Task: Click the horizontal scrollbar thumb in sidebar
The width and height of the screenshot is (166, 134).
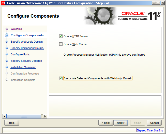Action: pyautogui.click(x=24, y=116)
